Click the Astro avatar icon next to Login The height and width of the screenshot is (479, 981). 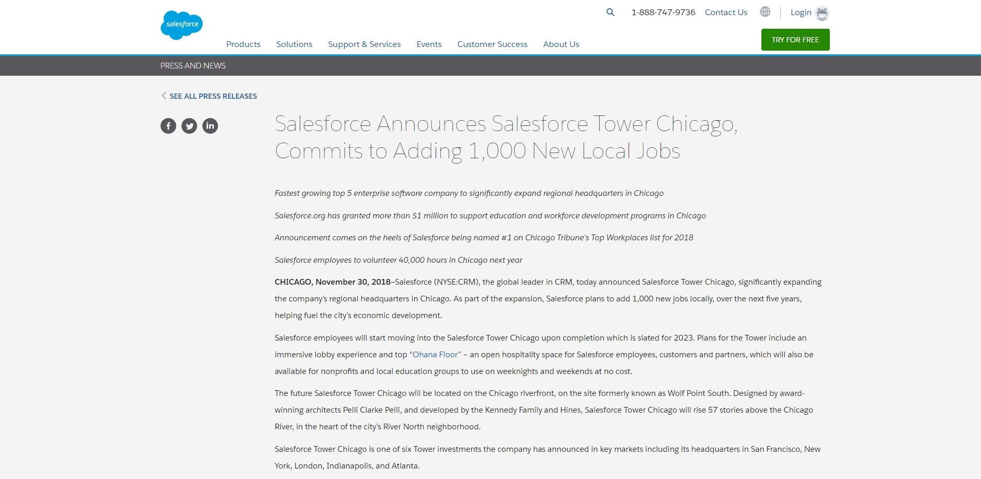tap(822, 13)
